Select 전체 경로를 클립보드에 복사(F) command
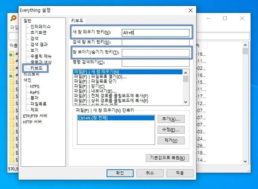Viewport: 258px width, 189px height. tap(128, 96)
